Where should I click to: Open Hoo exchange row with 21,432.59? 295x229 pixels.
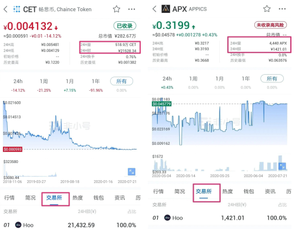pos(70,225)
